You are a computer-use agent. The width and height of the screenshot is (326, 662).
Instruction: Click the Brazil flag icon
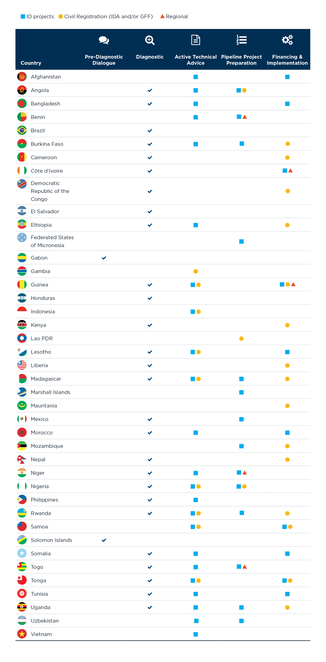22,130
